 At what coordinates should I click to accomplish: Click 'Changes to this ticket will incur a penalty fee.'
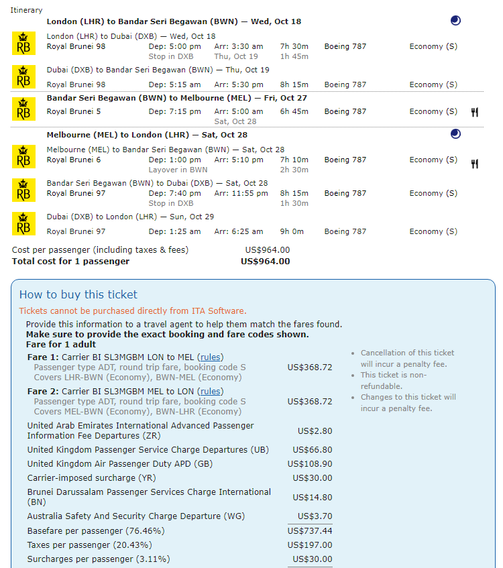(x=408, y=402)
